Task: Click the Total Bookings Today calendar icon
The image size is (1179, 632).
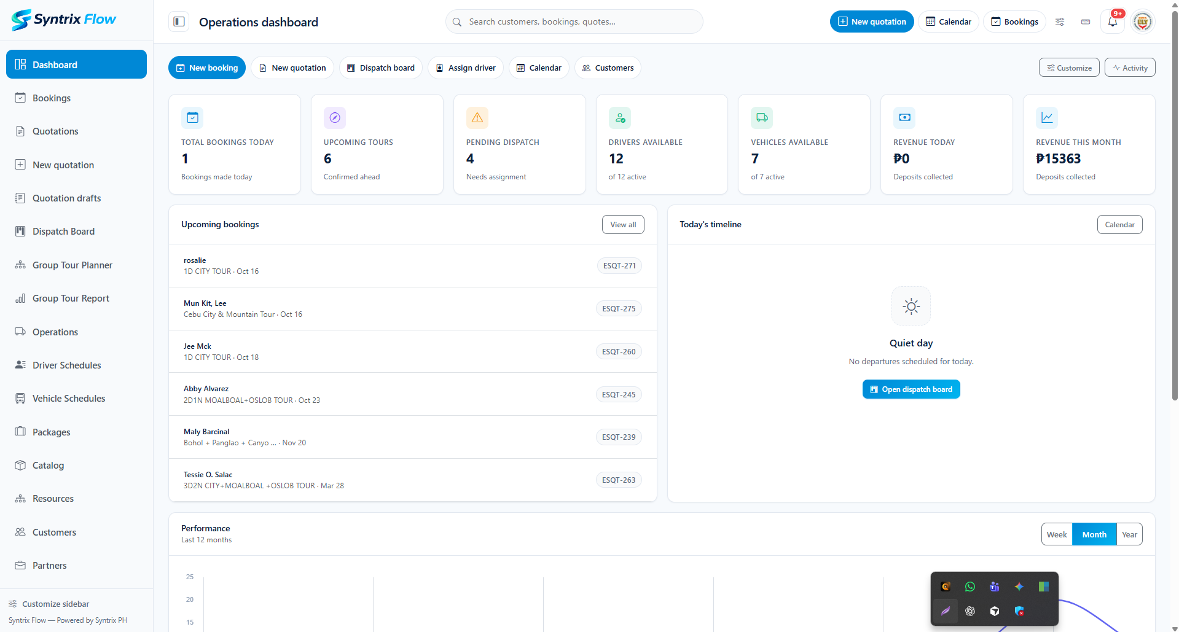Action: (x=192, y=117)
